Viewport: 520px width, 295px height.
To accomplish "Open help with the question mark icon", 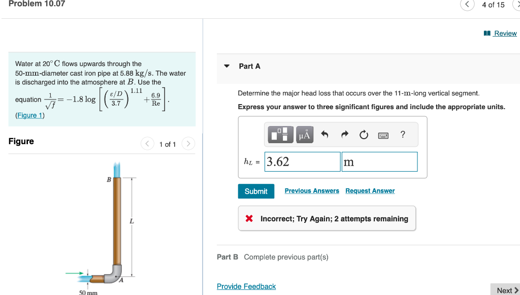I will point(402,134).
